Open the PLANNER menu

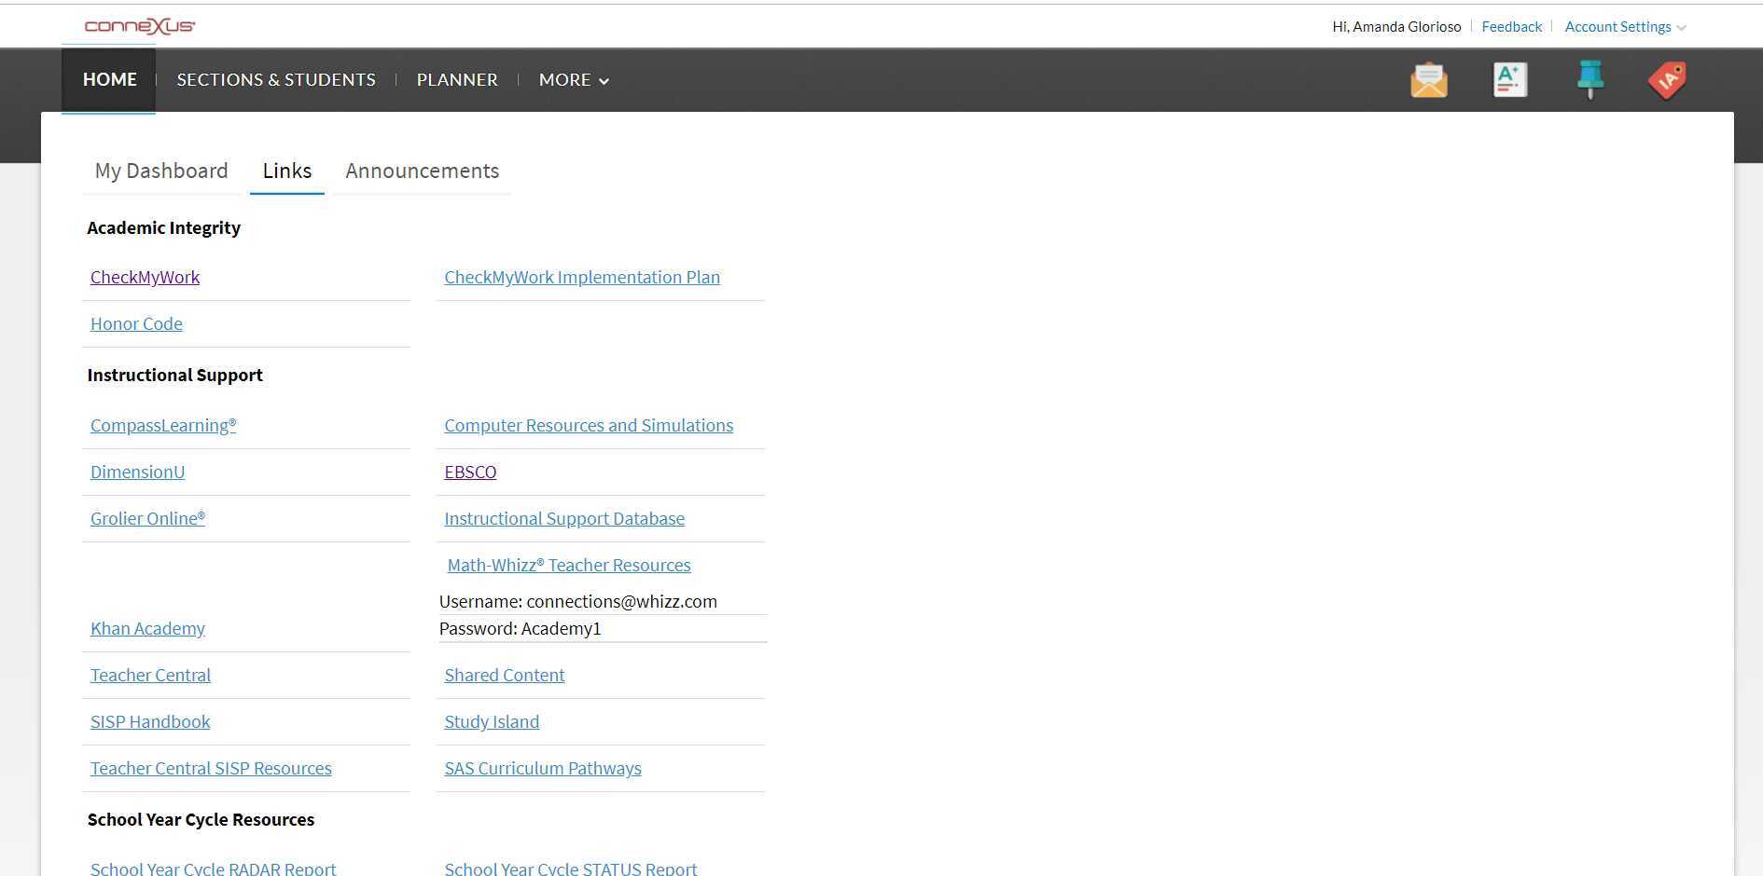click(x=456, y=79)
